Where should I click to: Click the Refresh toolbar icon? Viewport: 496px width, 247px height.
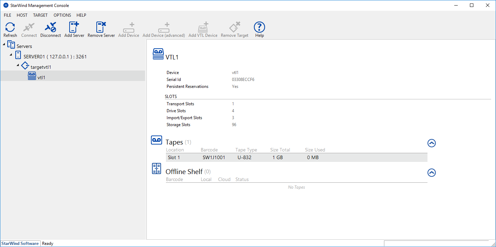(x=10, y=27)
